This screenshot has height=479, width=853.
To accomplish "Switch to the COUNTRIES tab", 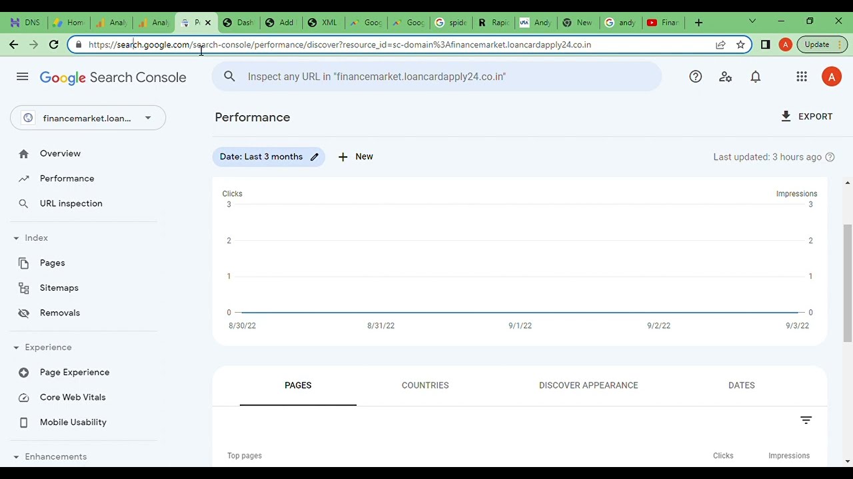I will point(425,385).
